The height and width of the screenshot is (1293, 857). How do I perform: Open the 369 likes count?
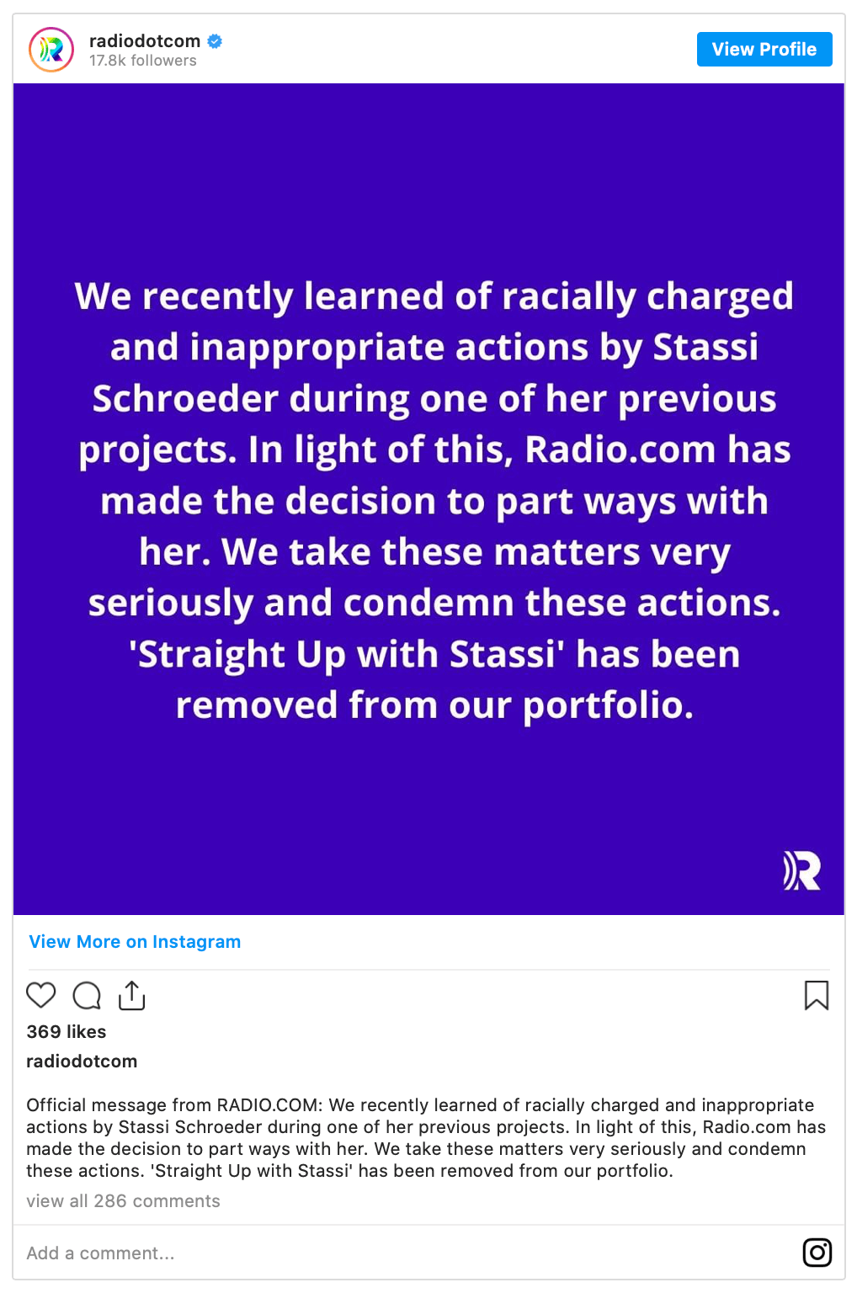(67, 1031)
